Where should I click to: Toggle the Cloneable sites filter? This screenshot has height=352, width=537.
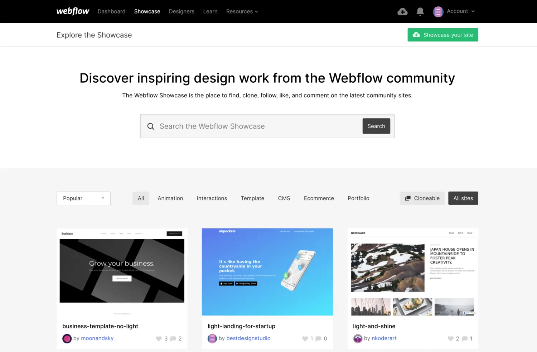(422, 198)
